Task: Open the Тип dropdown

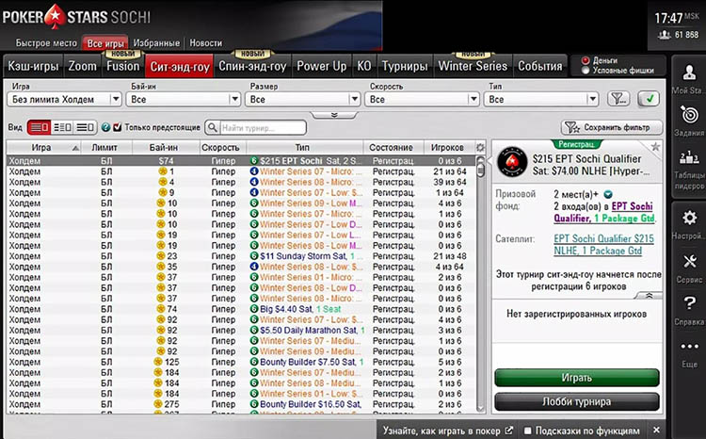Action: point(541,99)
